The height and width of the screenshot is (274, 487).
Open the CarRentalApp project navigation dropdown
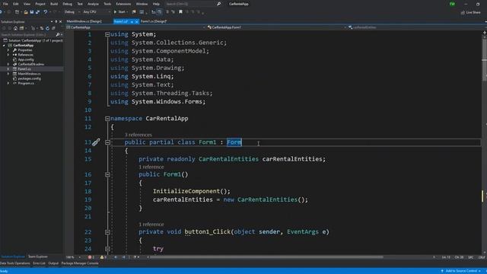pos(135,27)
